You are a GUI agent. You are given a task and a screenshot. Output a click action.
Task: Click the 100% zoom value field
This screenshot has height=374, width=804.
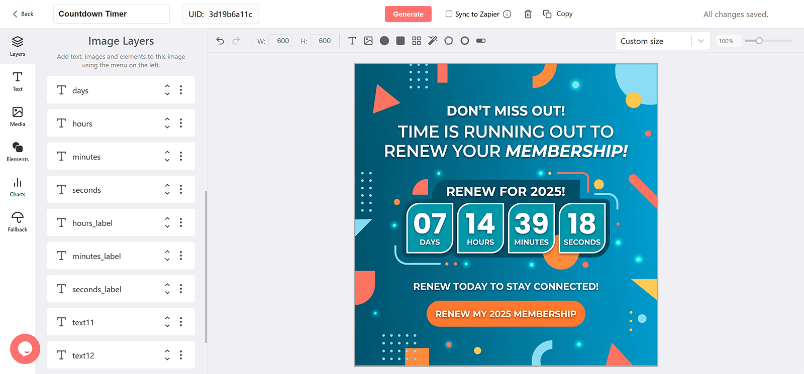point(729,41)
